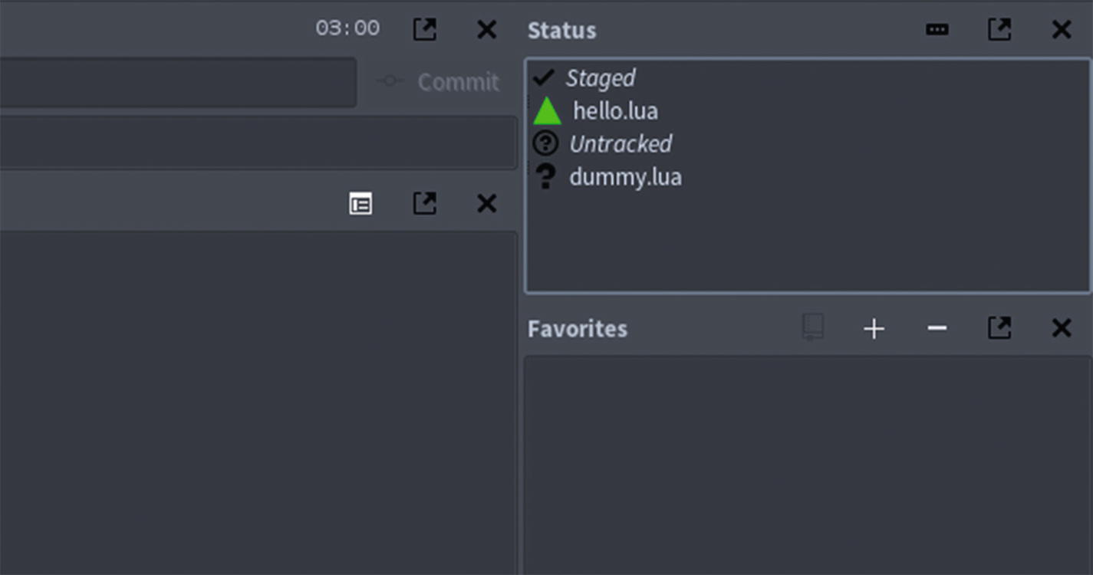Select the untracked dummy.lua file

pyautogui.click(x=625, y=177)
